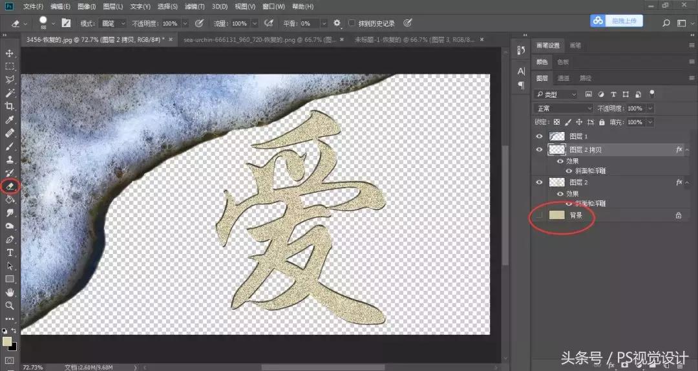The image size is (698, 371).
Task: Filter layers by pixel type
Action: [589, 94]
